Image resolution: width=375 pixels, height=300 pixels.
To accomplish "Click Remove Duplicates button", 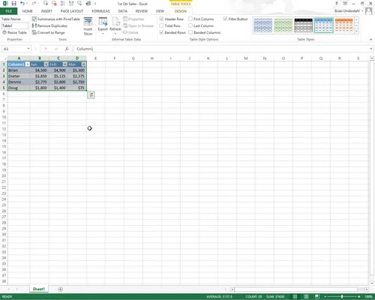I will coord(49,25).
